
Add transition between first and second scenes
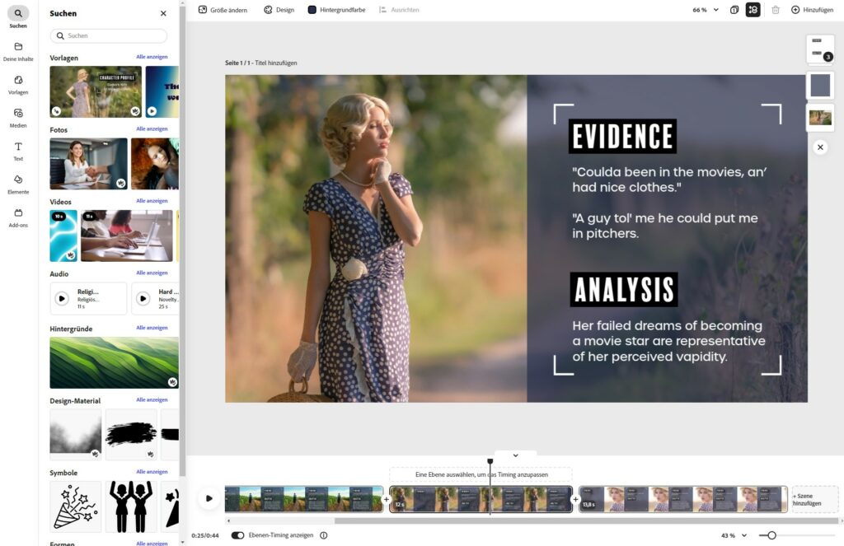pyautogui.click(x=386, y=499)
